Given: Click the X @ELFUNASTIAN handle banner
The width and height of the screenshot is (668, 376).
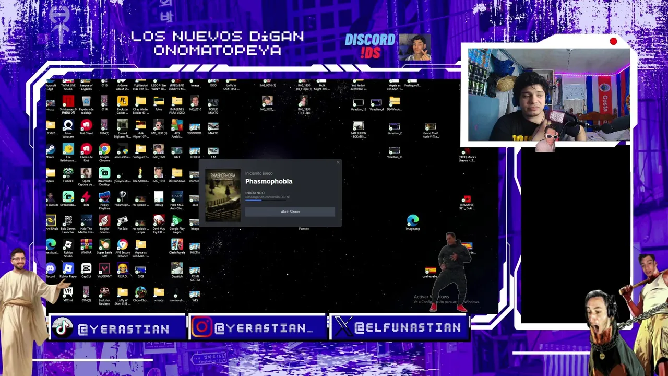Looking at the screenshot, I should 399,327.
